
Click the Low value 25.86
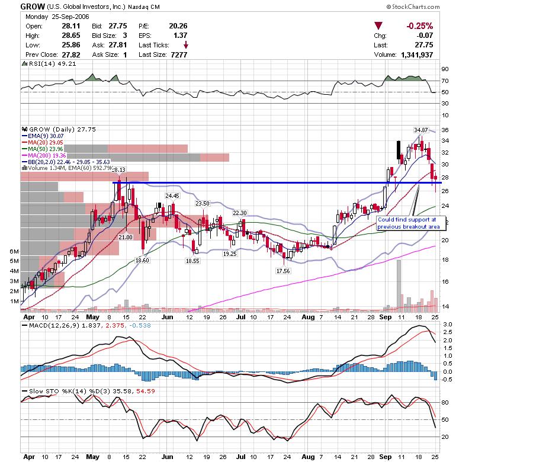point(71,45)
